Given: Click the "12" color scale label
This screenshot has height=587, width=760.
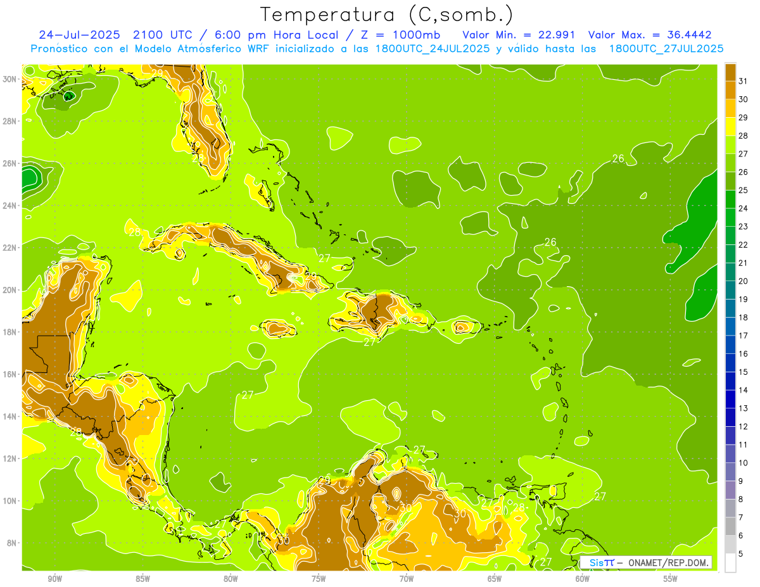Looking at the screenshot, I should [x=743, y=427].
